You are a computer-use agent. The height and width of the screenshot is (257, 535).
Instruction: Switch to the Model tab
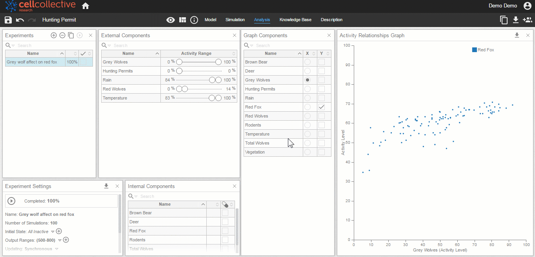[x=210, y=20]
